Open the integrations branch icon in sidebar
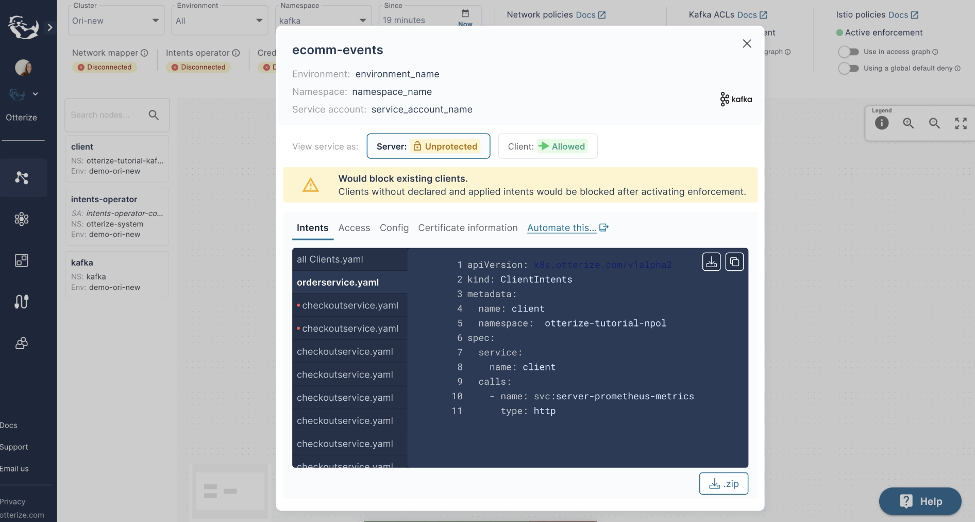The width and height of the screenshot is (975, 522). (22, 302)
